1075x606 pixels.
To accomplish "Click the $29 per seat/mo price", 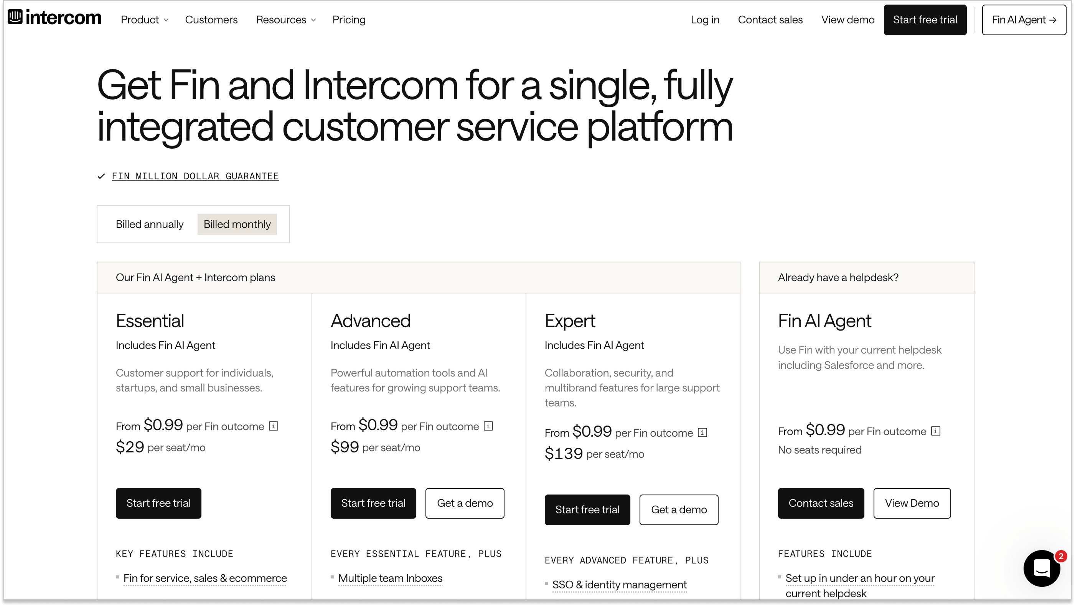I will pyautogui.click(x=161, y=447).
